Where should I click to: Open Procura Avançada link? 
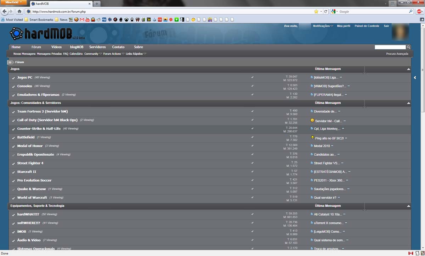tap(397, 54)
